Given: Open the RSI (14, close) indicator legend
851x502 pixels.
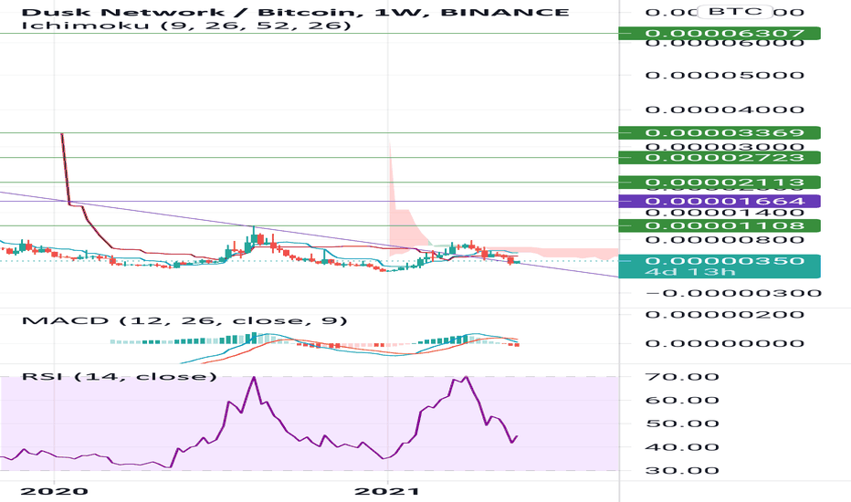Looking at the screenshot, I should coord(119,376).
